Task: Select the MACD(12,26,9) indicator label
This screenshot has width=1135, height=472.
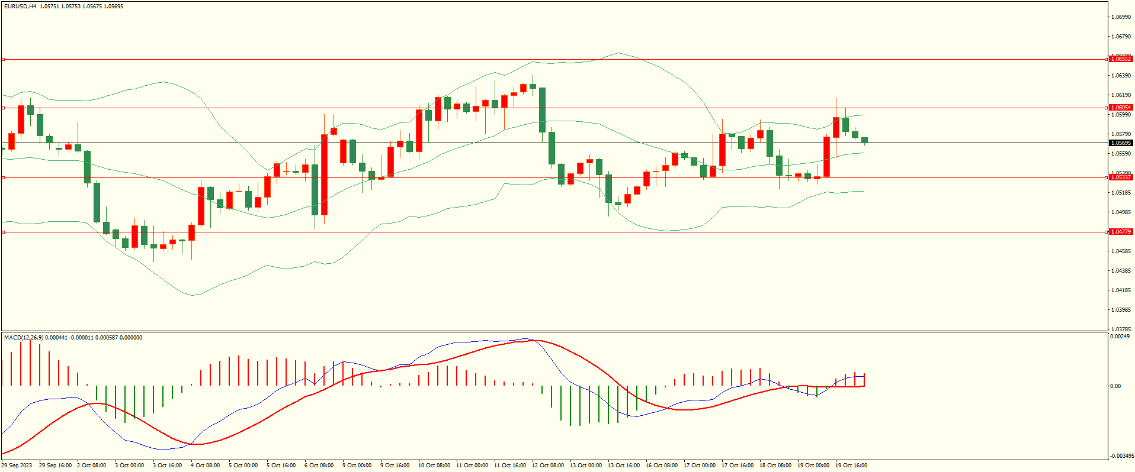Action: click(23, 338)
